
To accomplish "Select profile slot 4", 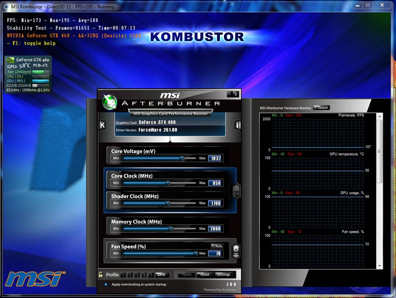I will (144, 275).
